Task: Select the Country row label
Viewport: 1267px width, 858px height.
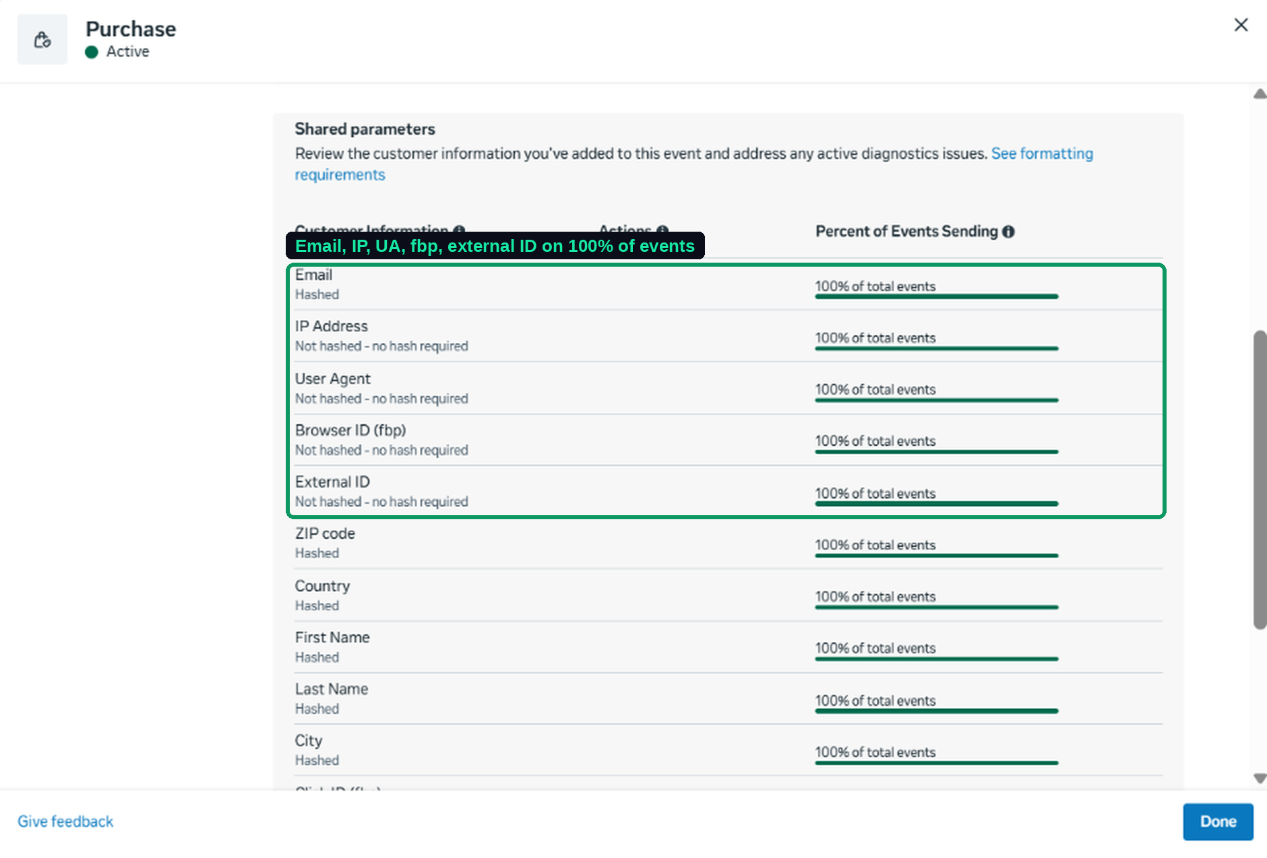Action: click(322, 586)
